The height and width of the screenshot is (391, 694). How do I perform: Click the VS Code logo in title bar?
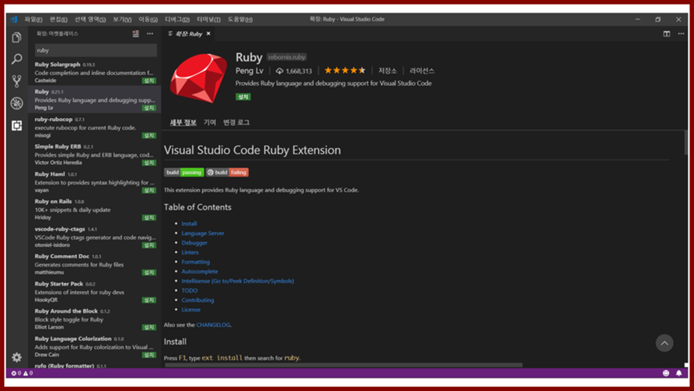pyautogui.click(x=14, y=19)
